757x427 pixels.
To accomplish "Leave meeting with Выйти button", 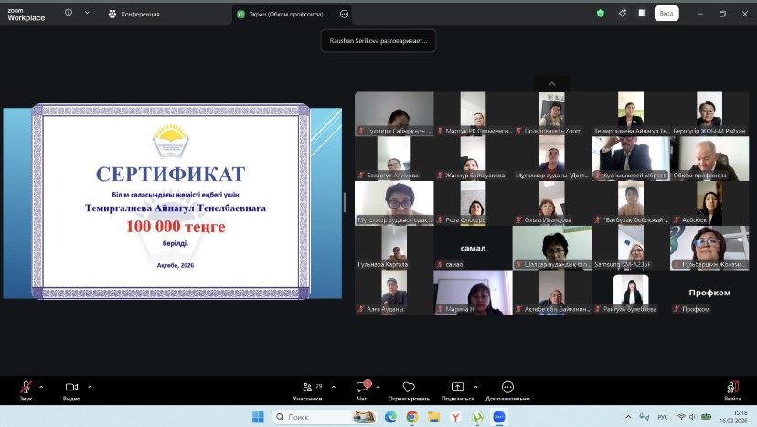I will [x=732, y=388].
